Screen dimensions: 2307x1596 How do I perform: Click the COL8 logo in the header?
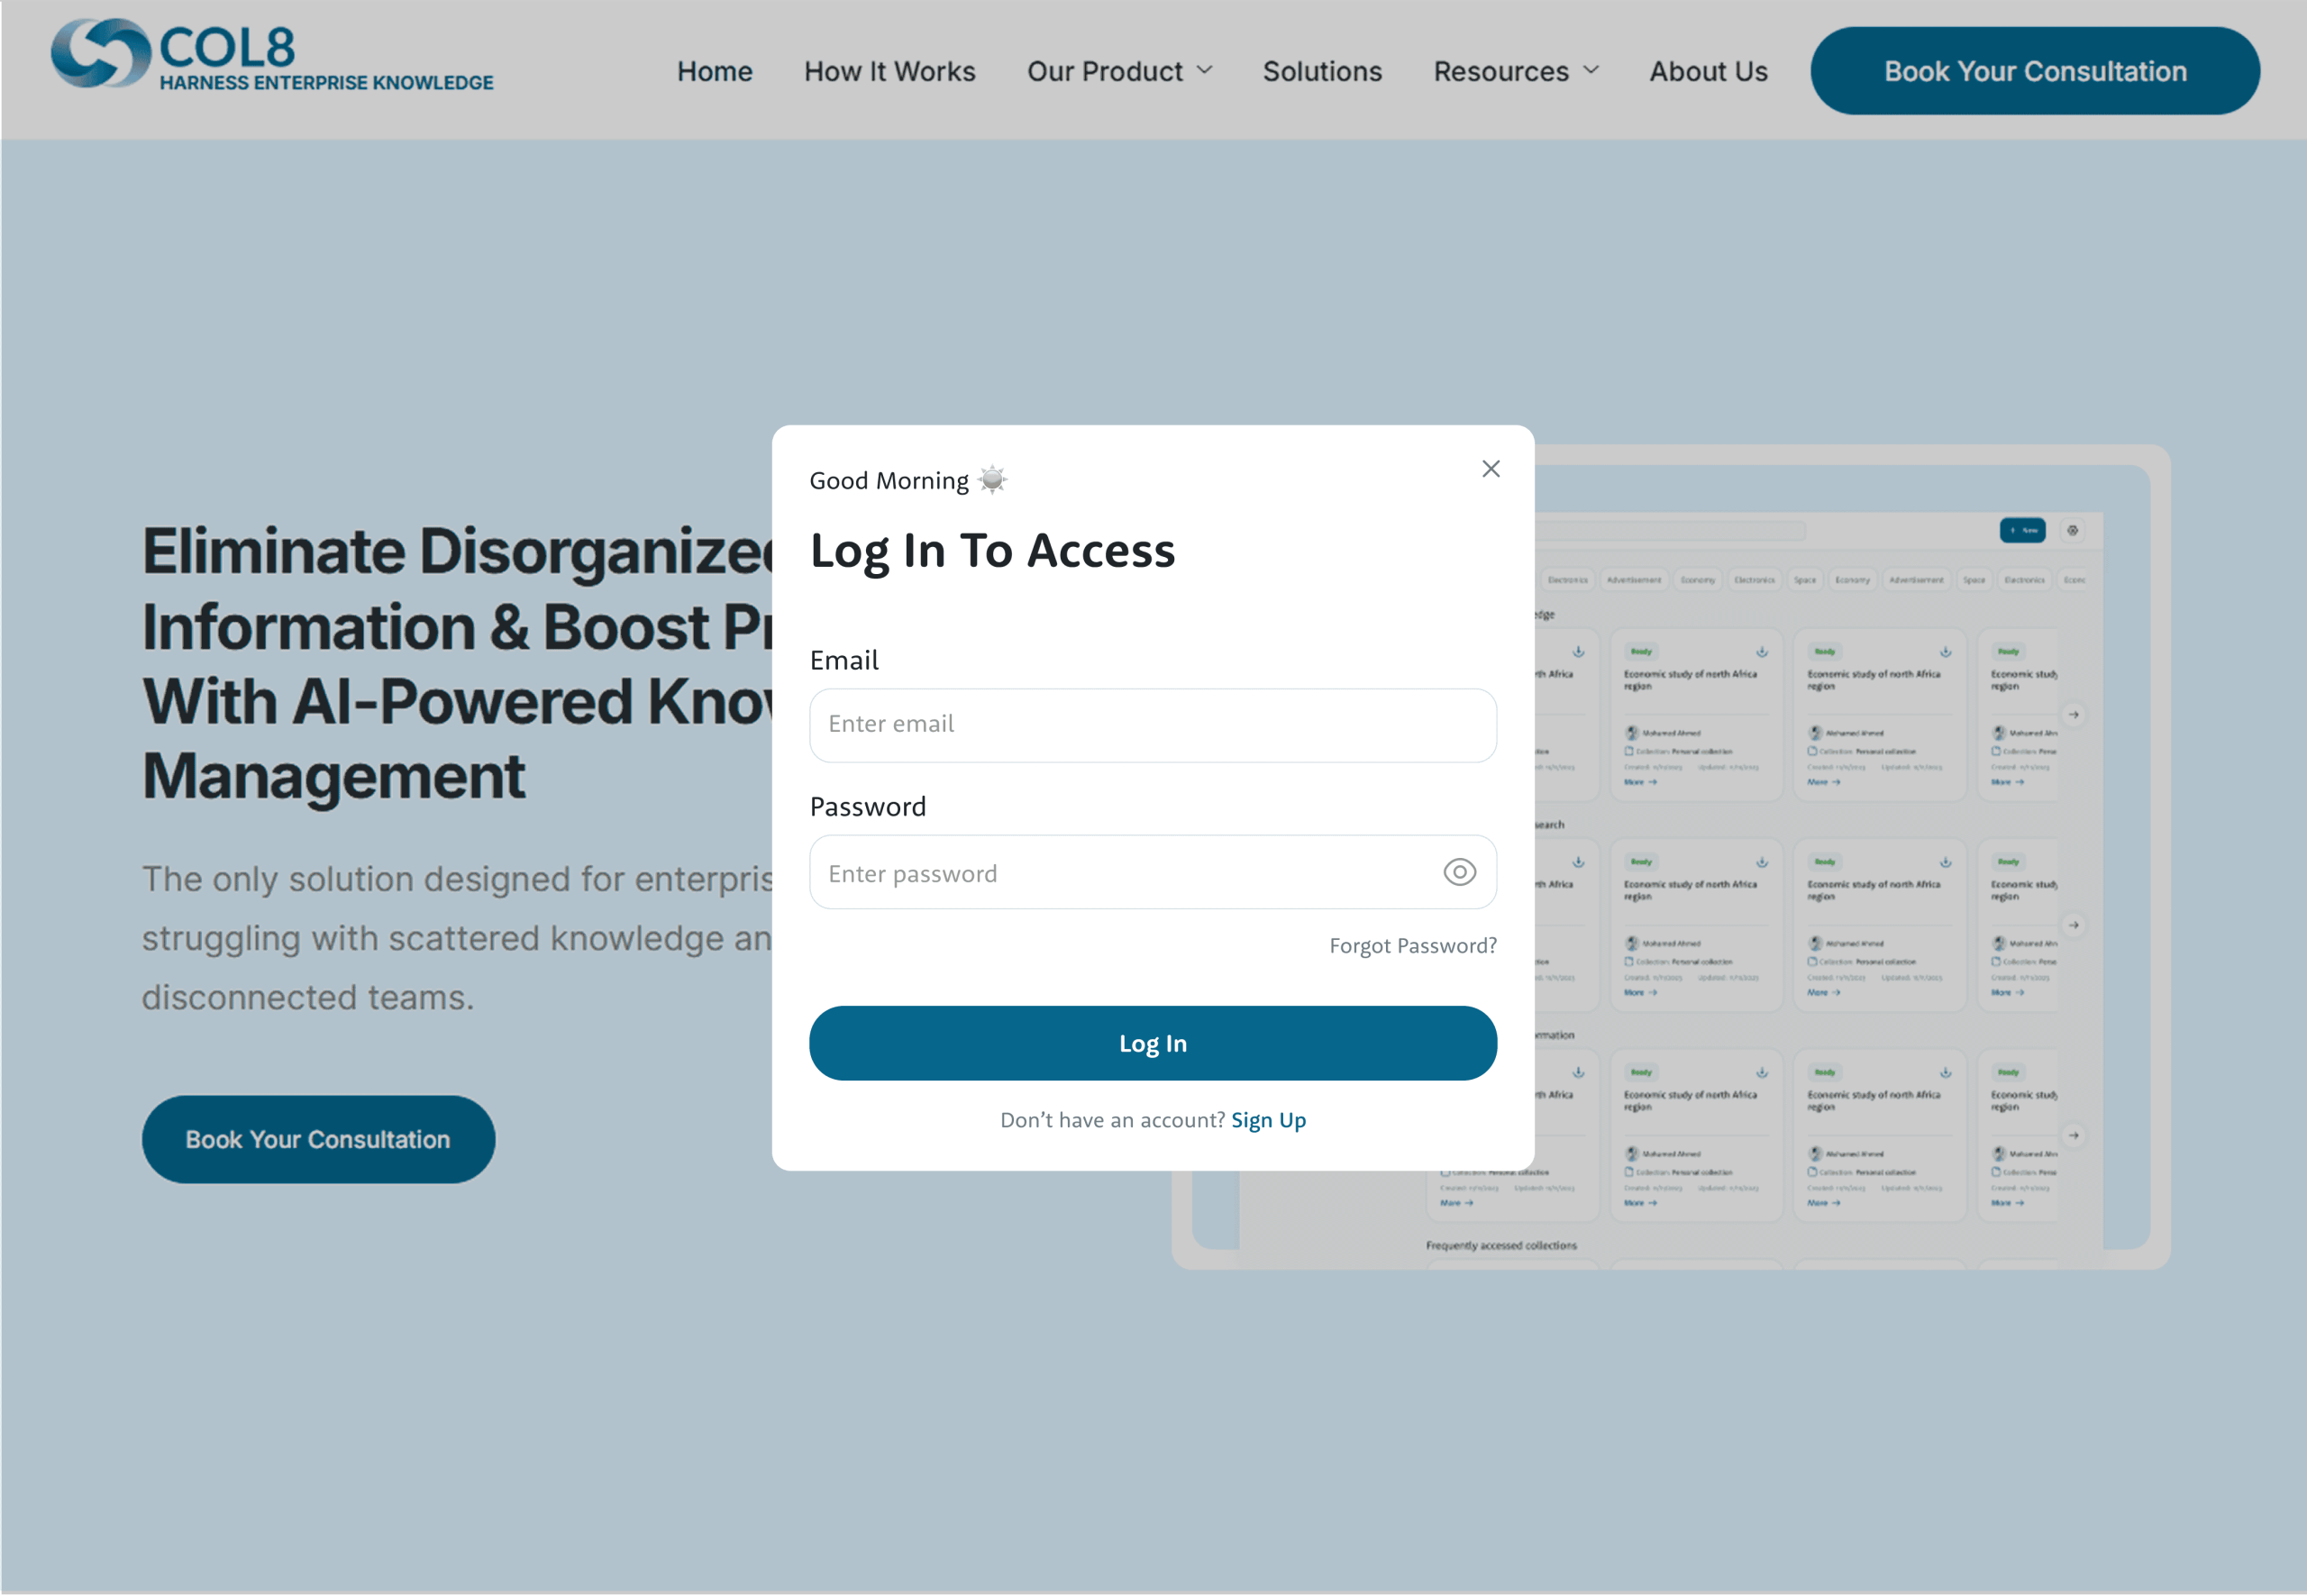pos(272,56)
